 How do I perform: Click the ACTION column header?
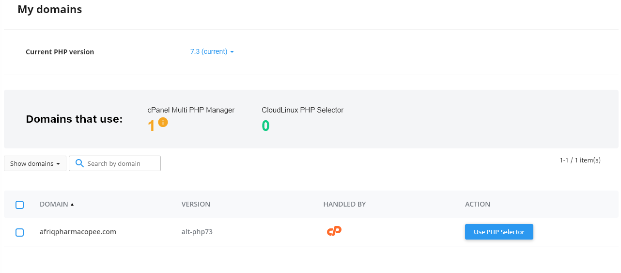click(x=478, y=204)
